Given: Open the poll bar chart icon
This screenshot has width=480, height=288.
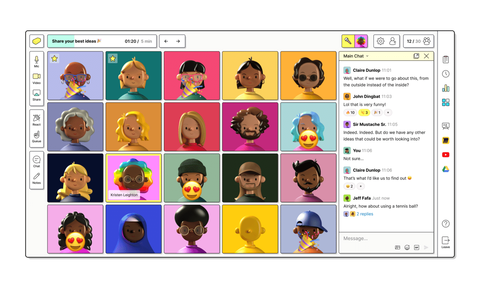Looking at the screenshot, I should coord(445,88).
